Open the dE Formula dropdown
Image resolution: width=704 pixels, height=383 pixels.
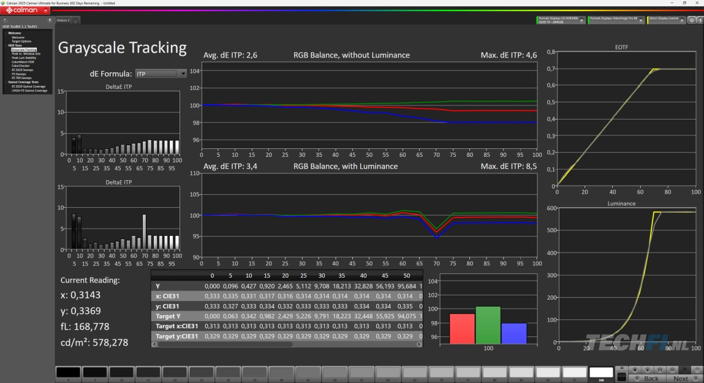[161, 74]
